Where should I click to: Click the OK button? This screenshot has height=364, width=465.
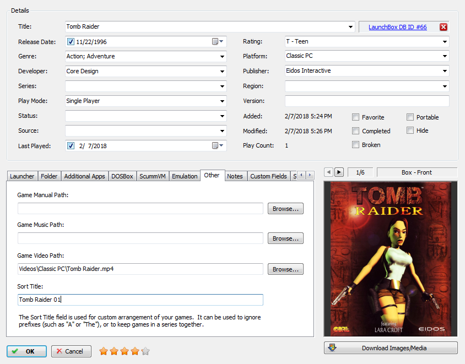tap(26, 351)
